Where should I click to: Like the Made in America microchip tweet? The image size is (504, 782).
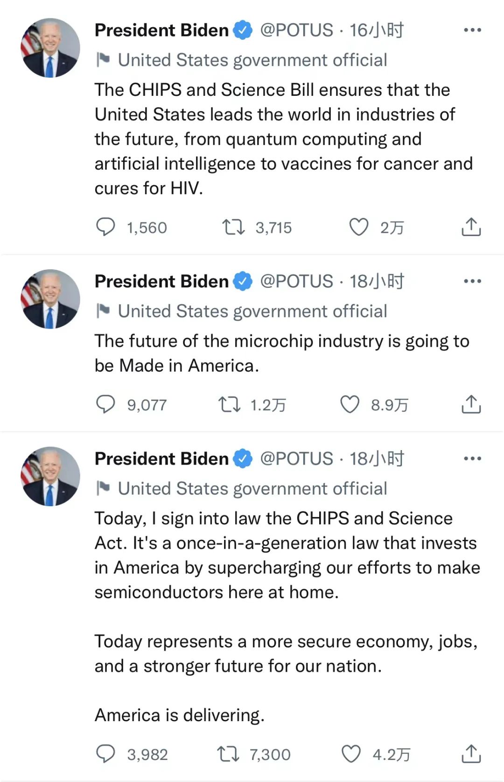[x=350, y=404]
